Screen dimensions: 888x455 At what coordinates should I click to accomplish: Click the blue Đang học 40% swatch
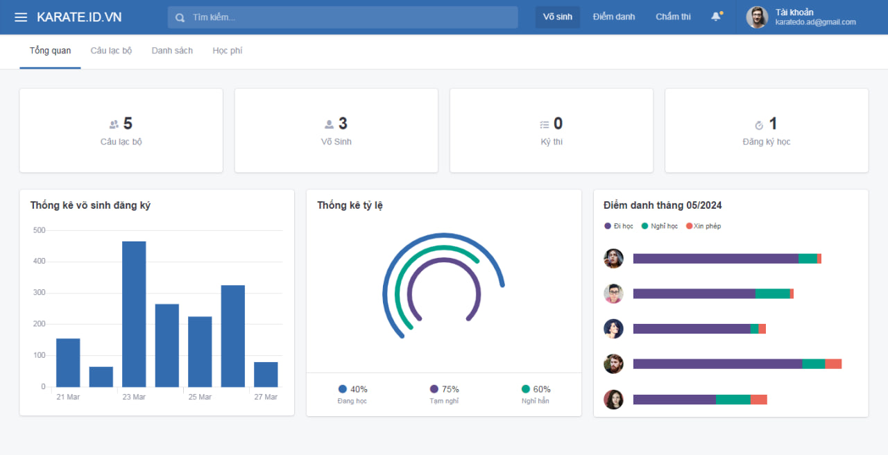pos(343,389)
